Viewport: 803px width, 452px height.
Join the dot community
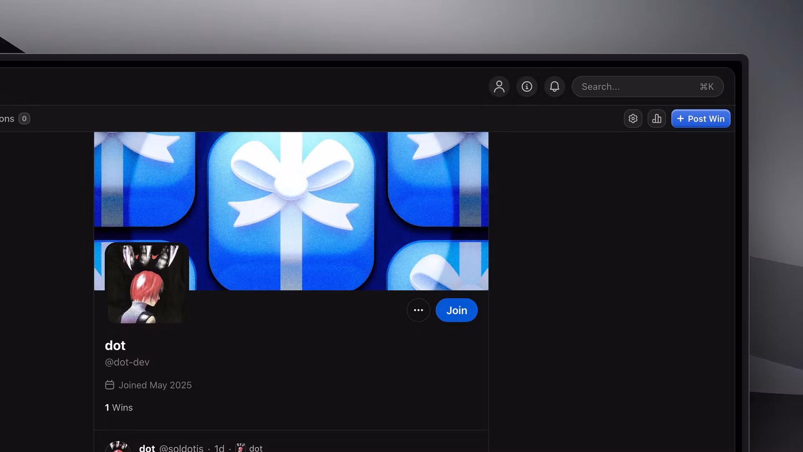click(x=456, y=310)
